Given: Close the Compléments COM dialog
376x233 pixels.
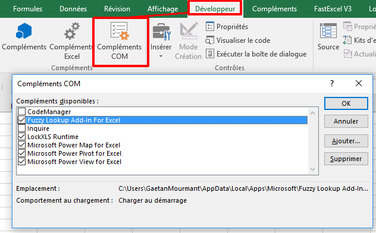Looking at the screenshot, I should point(359,83).
